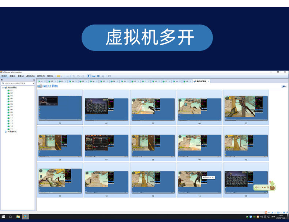This screenshot has height=222, width=289.
Task: Select VM 15 in library tree
Action: pos(10,129)
